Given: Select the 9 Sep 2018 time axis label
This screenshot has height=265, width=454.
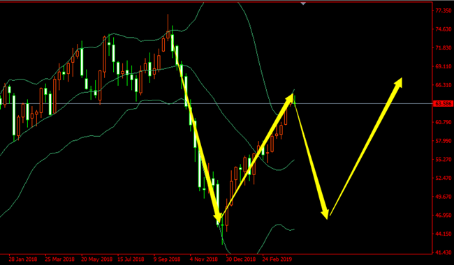Looking at the screenshot, I should [167, 259].
